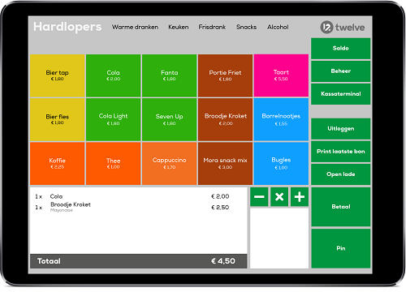Add Cola Light to order
406x292 pixels.
pos(113,119)
